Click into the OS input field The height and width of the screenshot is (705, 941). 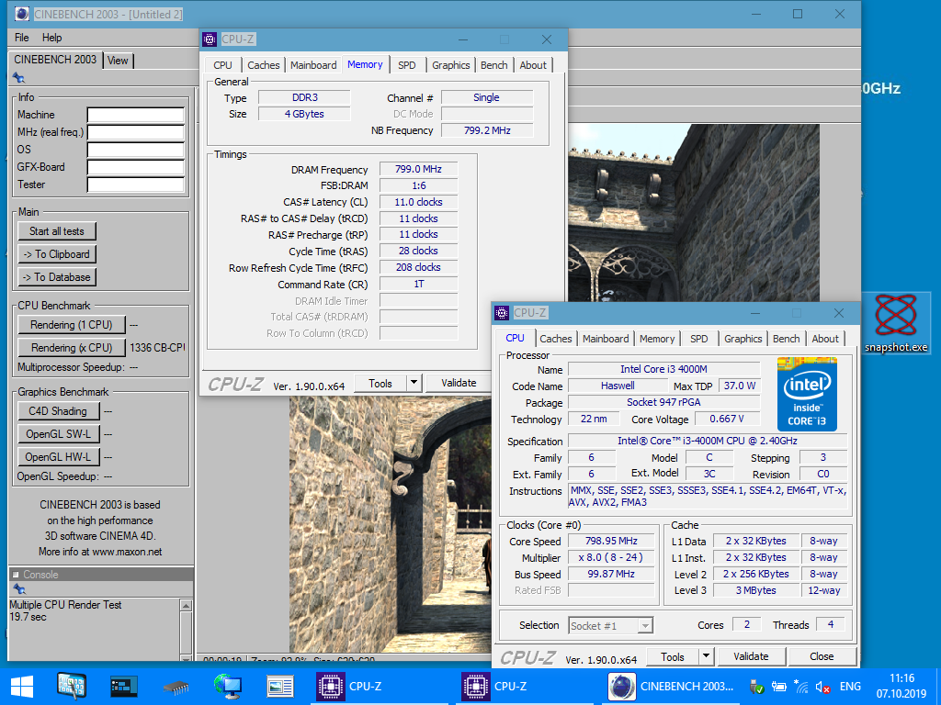(x=136, y=150)
